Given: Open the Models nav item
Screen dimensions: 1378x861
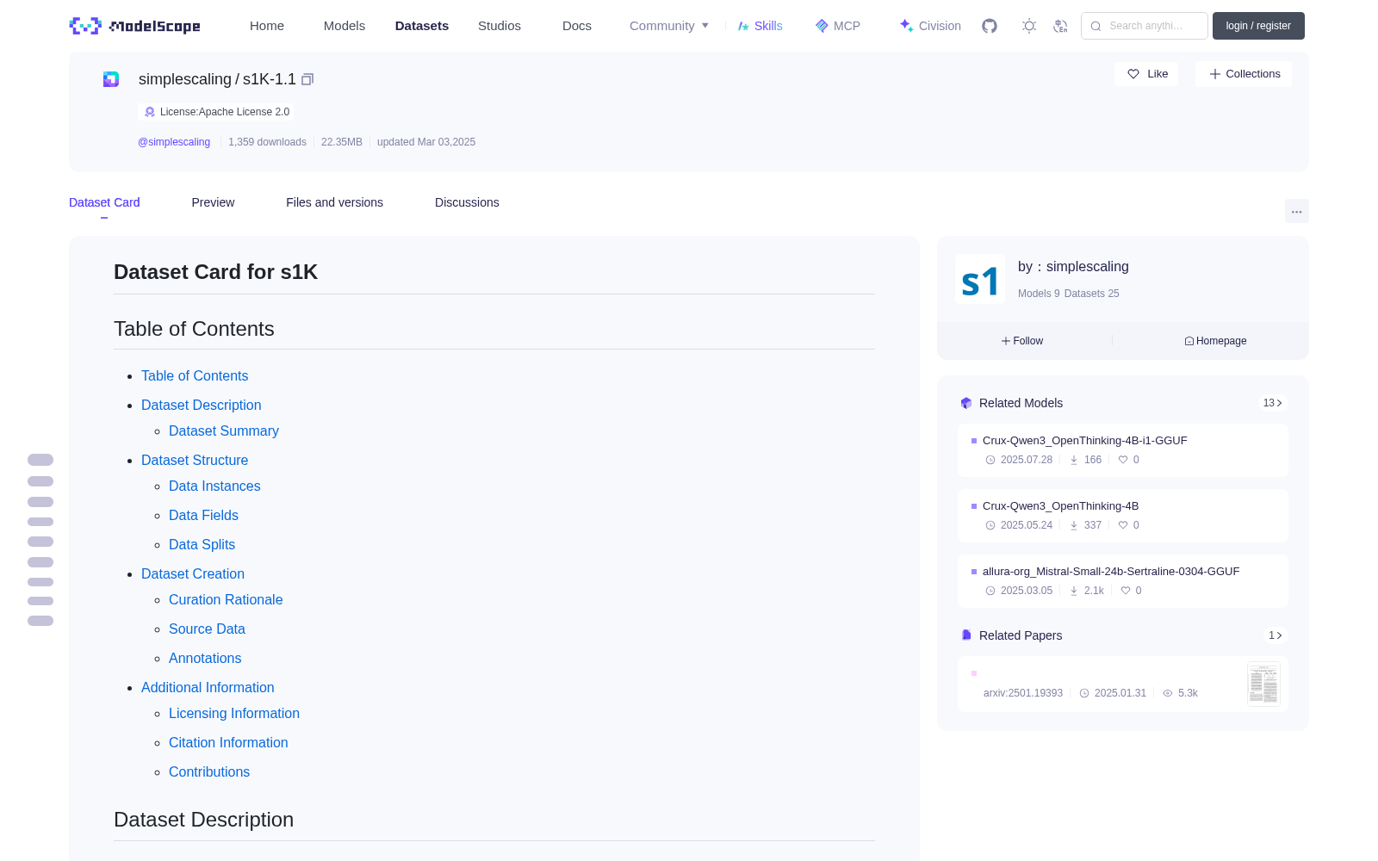Looking at the screenshot, I should point(344,26).
